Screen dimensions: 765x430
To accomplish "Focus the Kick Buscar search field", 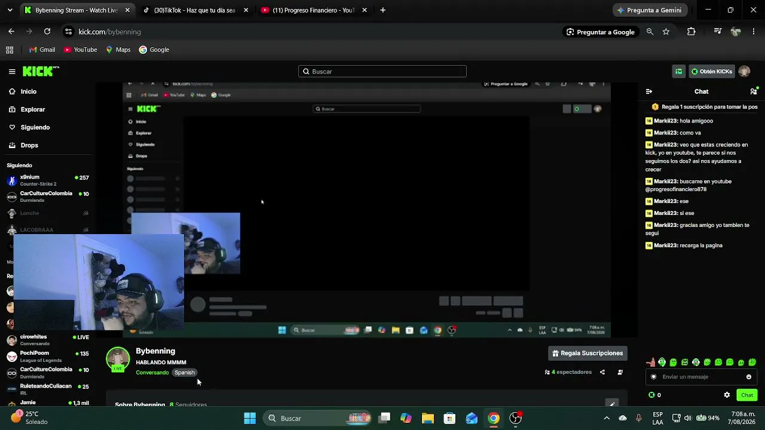I will point(382,72).
